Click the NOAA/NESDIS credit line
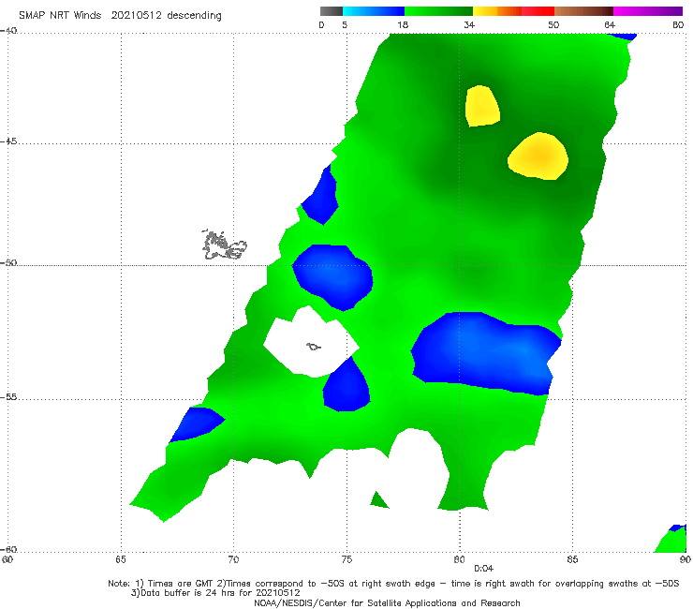Viewport: 693px width, 609px height. (387, 602)
